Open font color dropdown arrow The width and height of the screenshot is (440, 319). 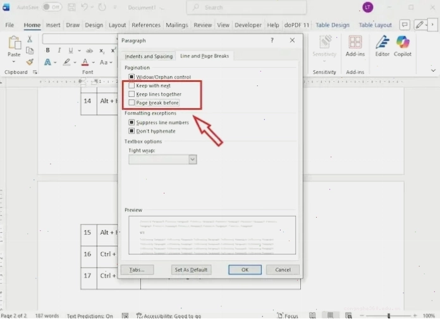(x=93, y=63)
